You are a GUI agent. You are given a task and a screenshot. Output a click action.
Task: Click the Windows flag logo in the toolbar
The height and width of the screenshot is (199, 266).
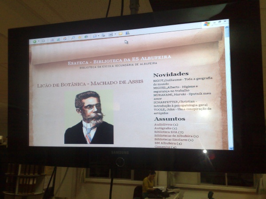click(x=207, y=24)
